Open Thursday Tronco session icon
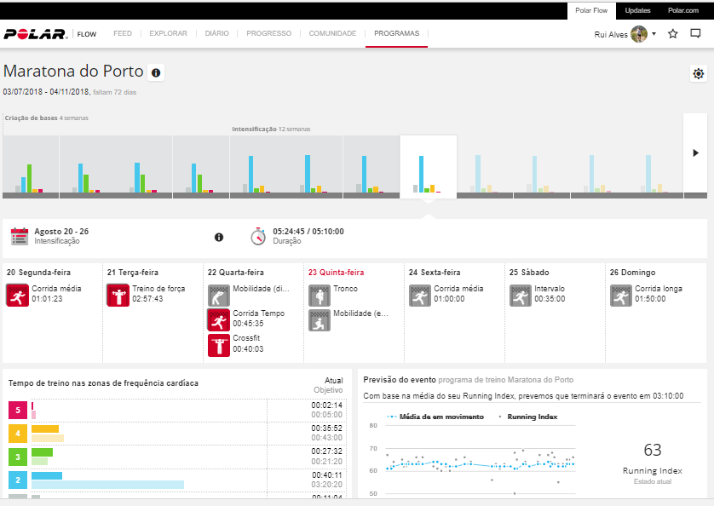 point(320,295)
